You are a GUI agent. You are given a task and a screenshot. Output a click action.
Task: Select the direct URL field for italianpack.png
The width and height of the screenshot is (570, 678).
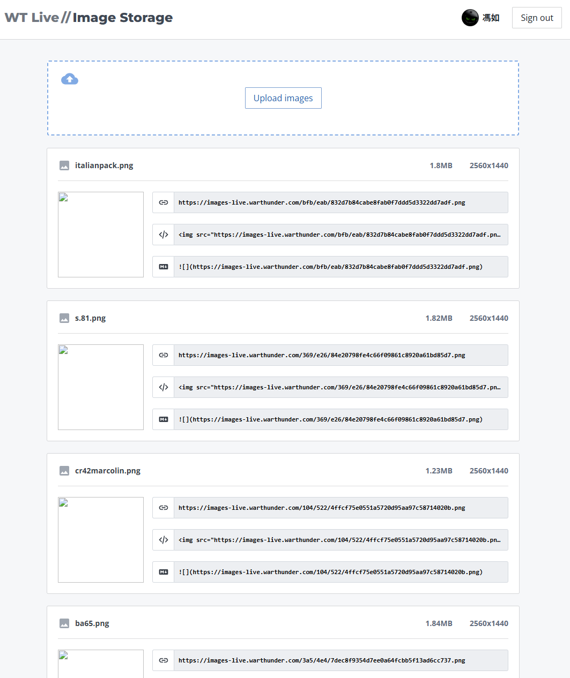pyautogui.click(x=340, y=202)
